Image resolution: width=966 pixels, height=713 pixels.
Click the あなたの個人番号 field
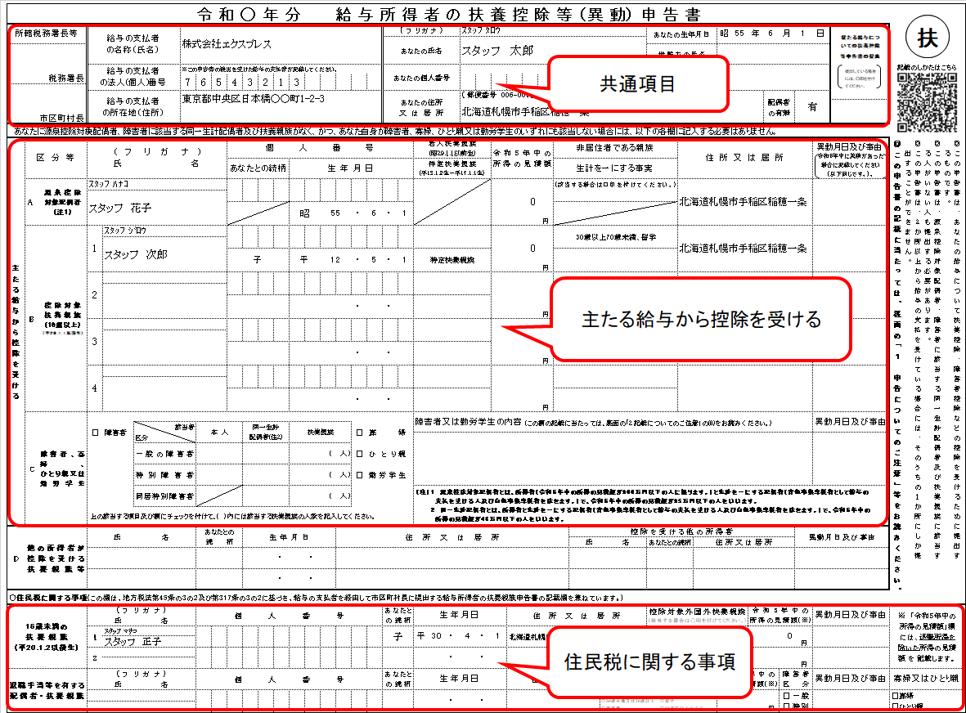click(503, 78)
